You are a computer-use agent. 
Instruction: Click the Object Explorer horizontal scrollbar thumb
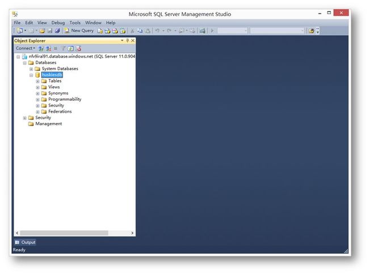click(x=64, y=233)
